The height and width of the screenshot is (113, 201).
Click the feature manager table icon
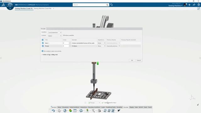75,110
